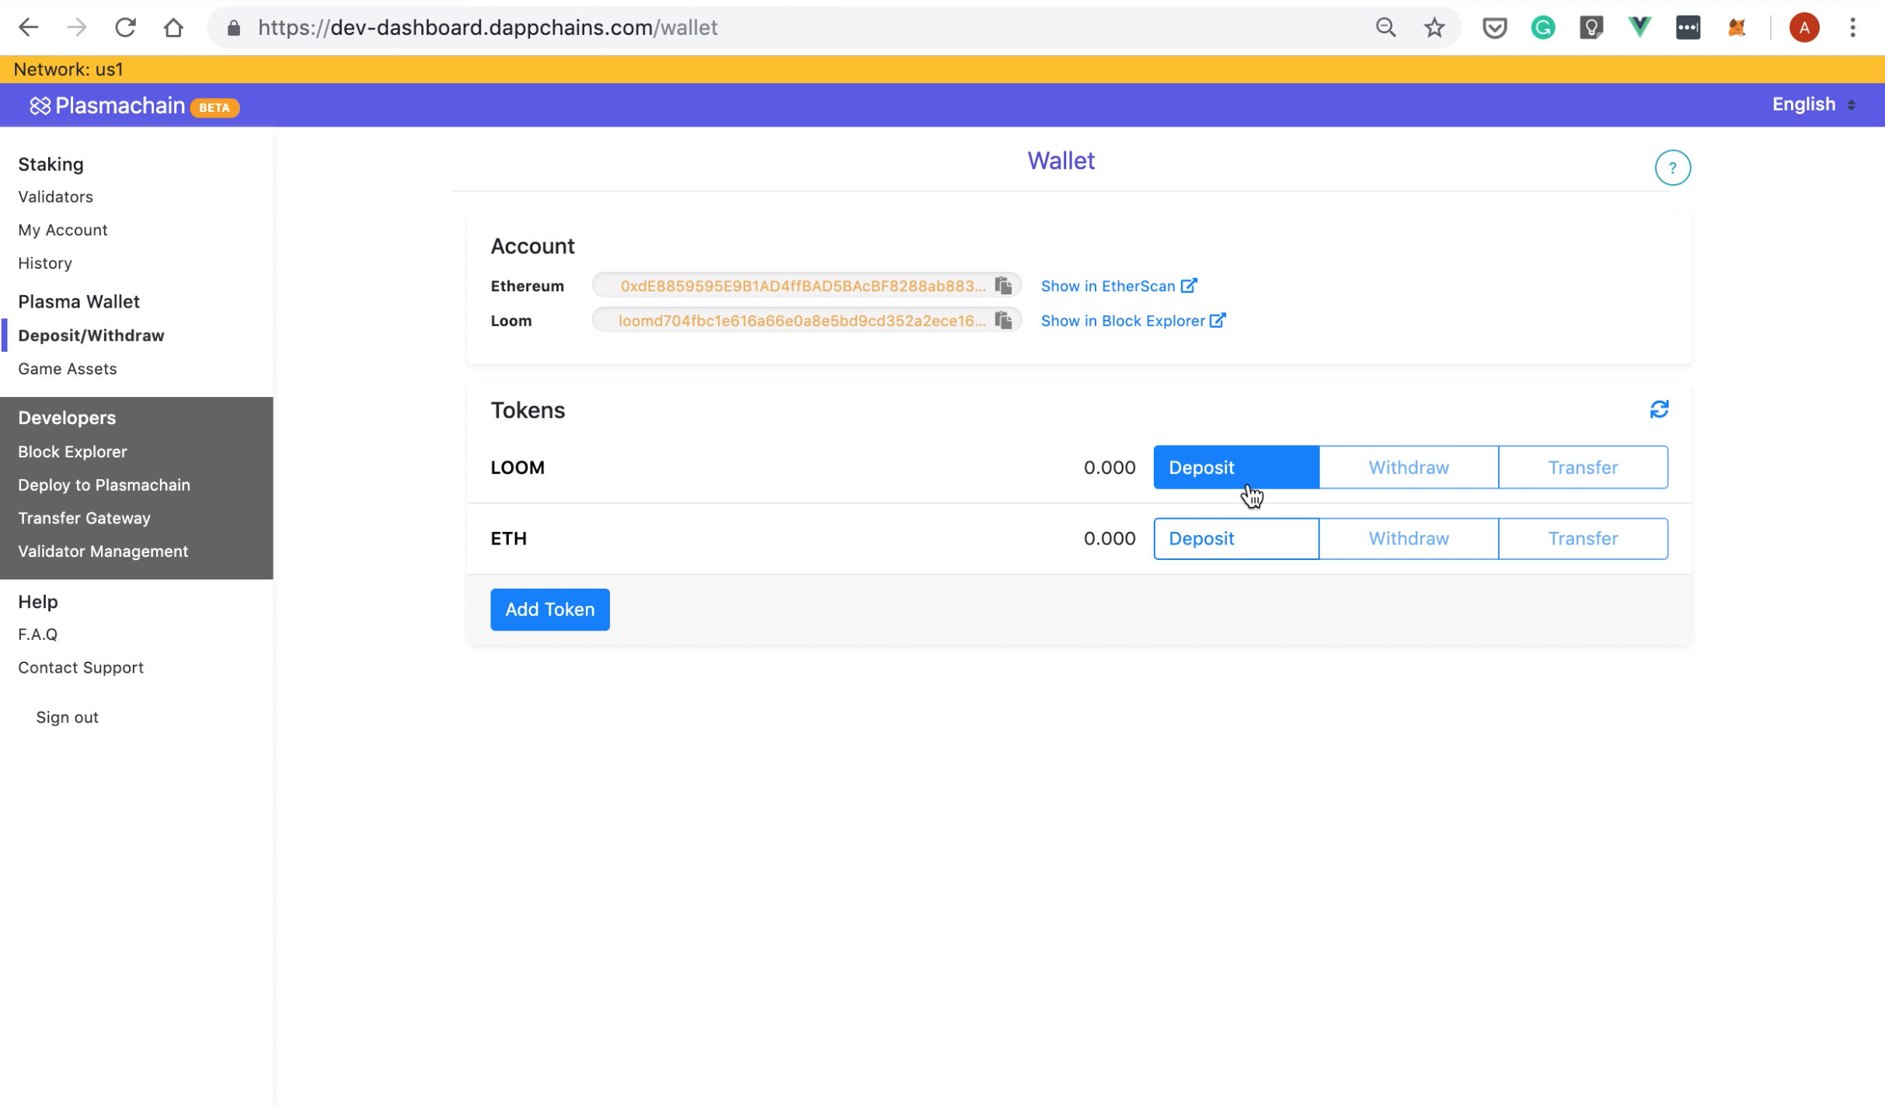Click the Plasmachain logo icon
Screen dimensions: 1885x1106
[40, 106]
